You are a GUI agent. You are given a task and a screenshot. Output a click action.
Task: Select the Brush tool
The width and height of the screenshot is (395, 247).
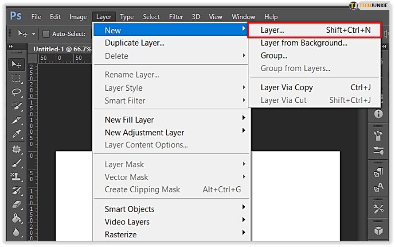[x=16, y=163]
